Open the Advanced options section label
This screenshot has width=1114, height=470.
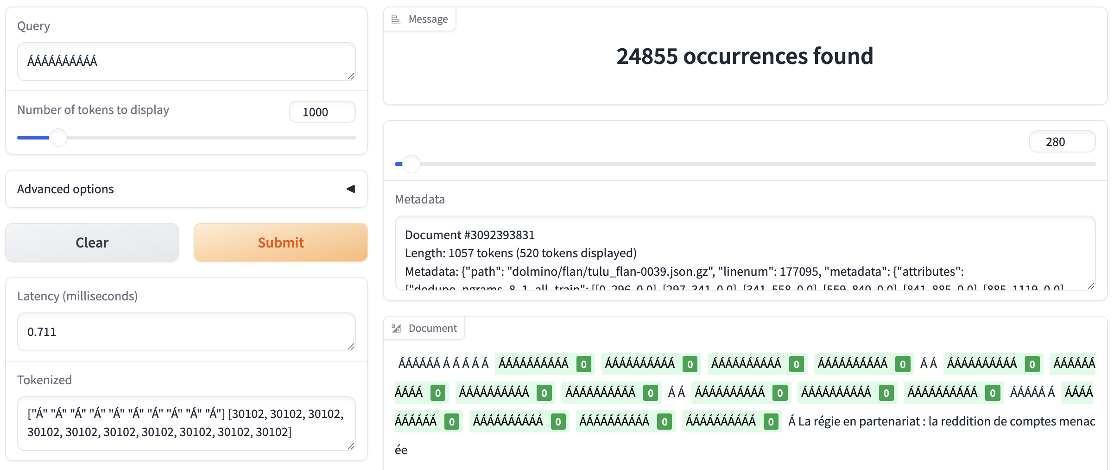65,189
